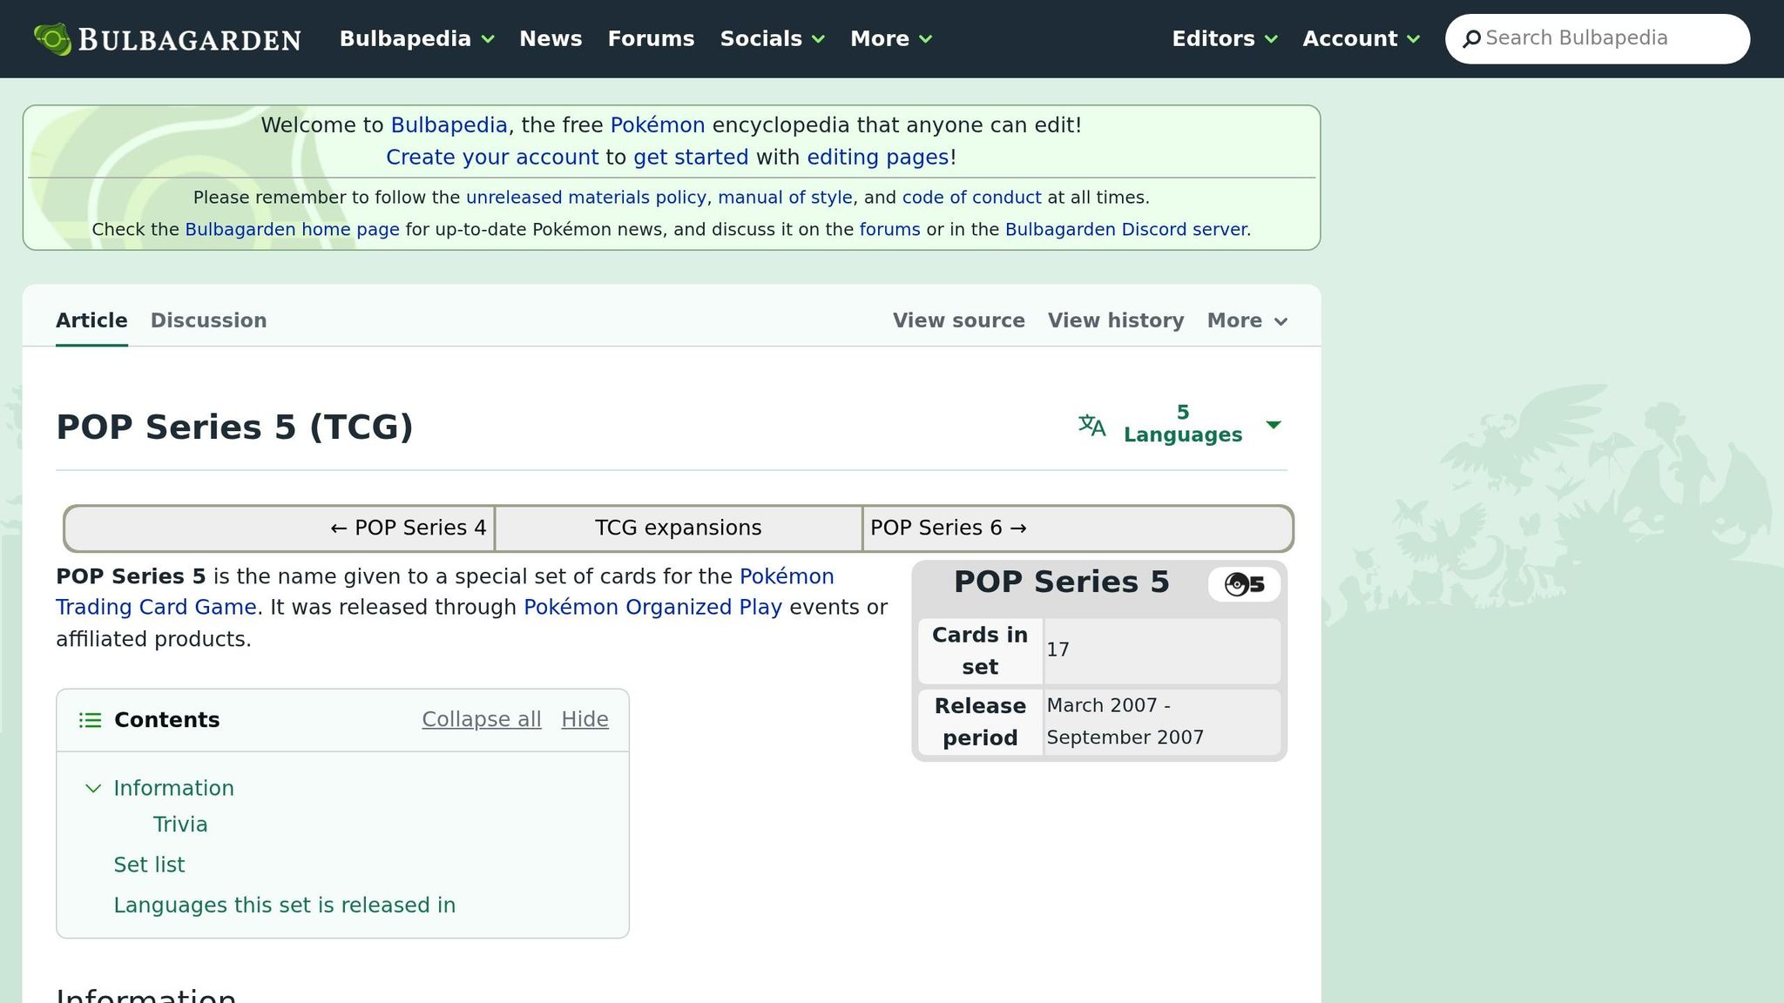The height and width of the screenshot is (1003, 1784).
Task: Click Collapse all in Contents
Action: pyautogui.click(x=482, y=720)
